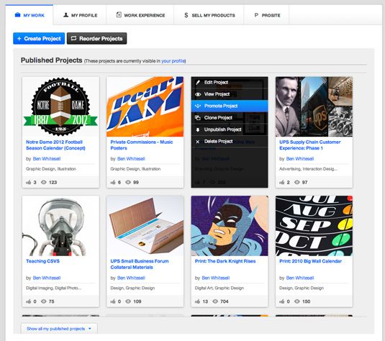Click thumbs-up icon on Dark Knight Rises card
This screenshot has width=385, height=341.
tap(197, 301)
